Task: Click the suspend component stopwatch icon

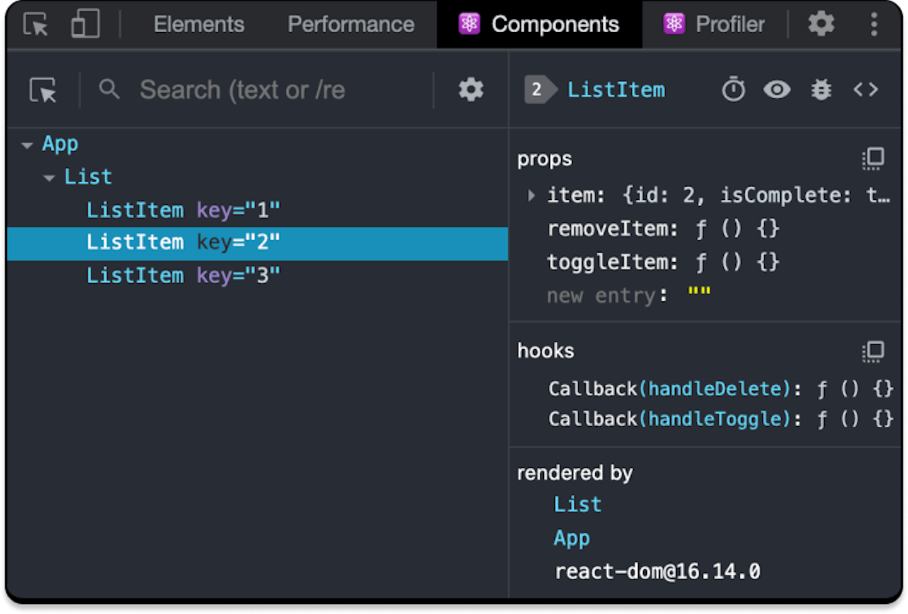Action: click(733, 90)
